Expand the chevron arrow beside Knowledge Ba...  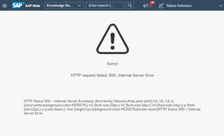coord(79,6)
